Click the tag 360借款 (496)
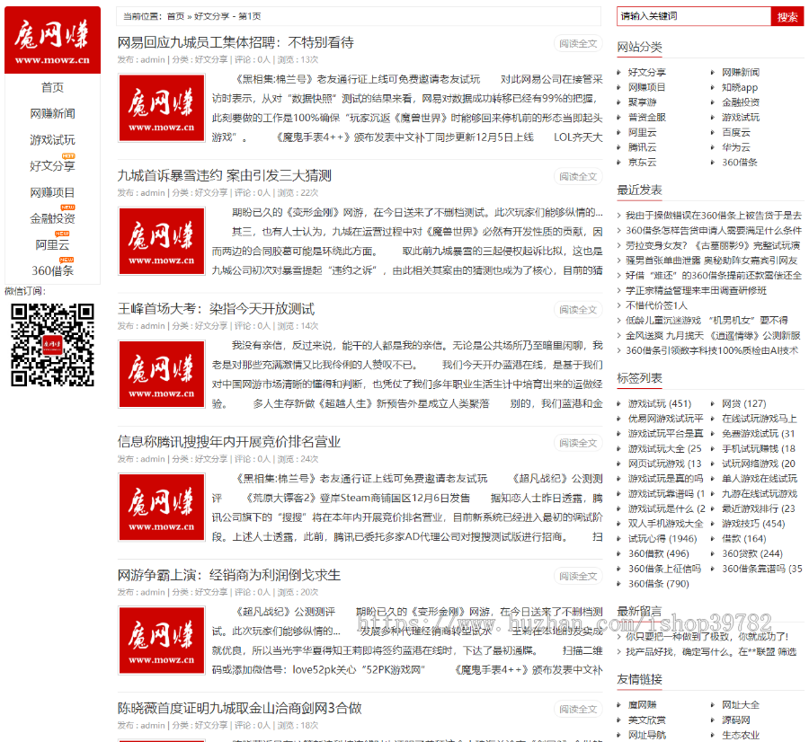 (x=658, y=553)
